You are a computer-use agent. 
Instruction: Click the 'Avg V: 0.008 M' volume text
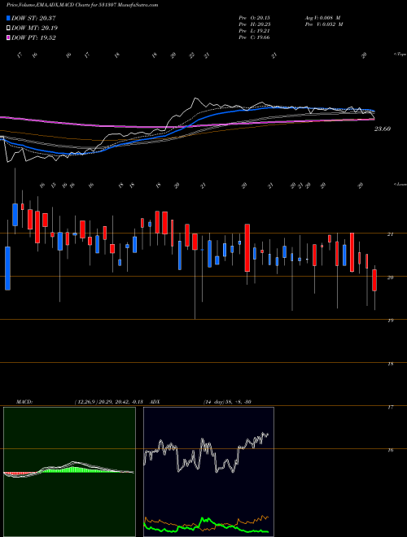pyautogui.click(x=322, y=18)
